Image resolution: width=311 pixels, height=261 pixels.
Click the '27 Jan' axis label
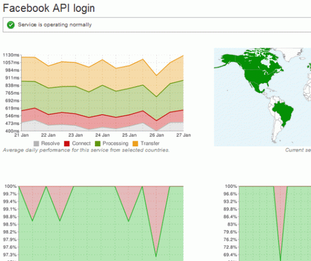tap(184, 135)
